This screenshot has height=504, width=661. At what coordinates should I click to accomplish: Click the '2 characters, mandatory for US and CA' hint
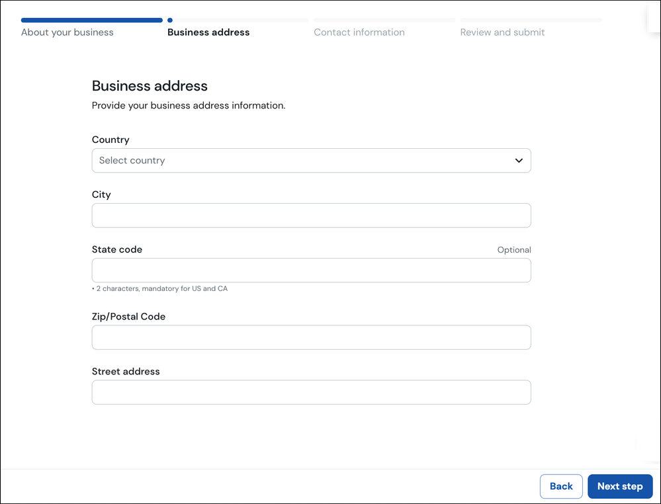pyautogui.click(x=159, y=288)
